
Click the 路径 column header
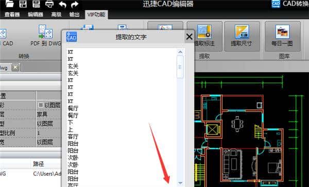[39, 164]
